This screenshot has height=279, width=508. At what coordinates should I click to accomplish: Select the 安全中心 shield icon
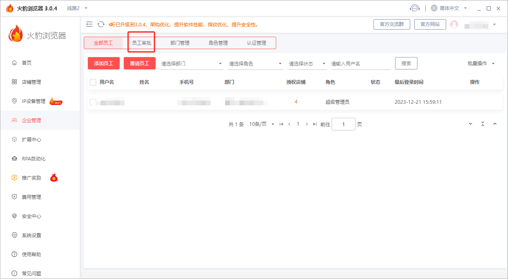tap(14, 216)
